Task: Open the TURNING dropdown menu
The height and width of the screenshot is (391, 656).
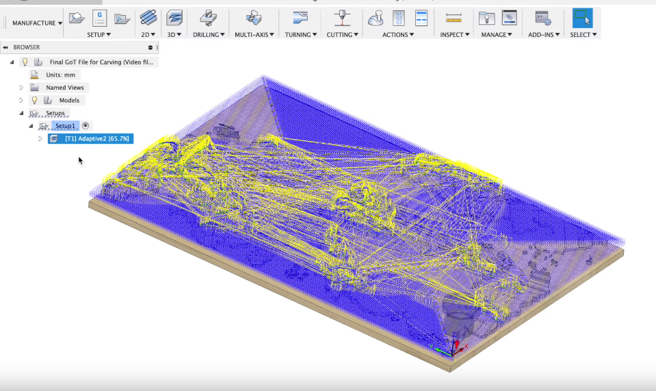Action: [x=301, y=34]
